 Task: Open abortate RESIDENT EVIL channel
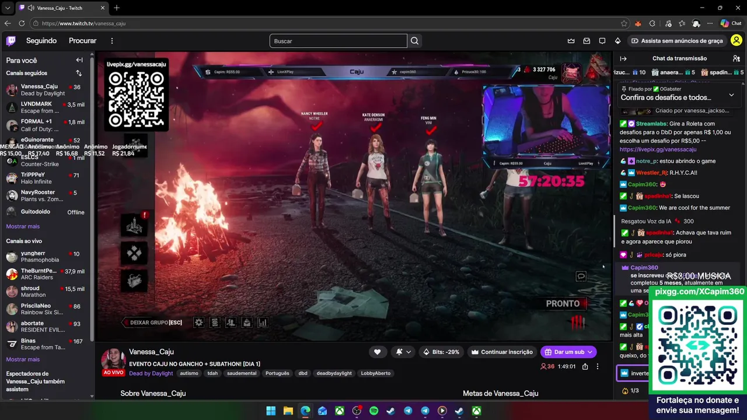tap(46, 327)
